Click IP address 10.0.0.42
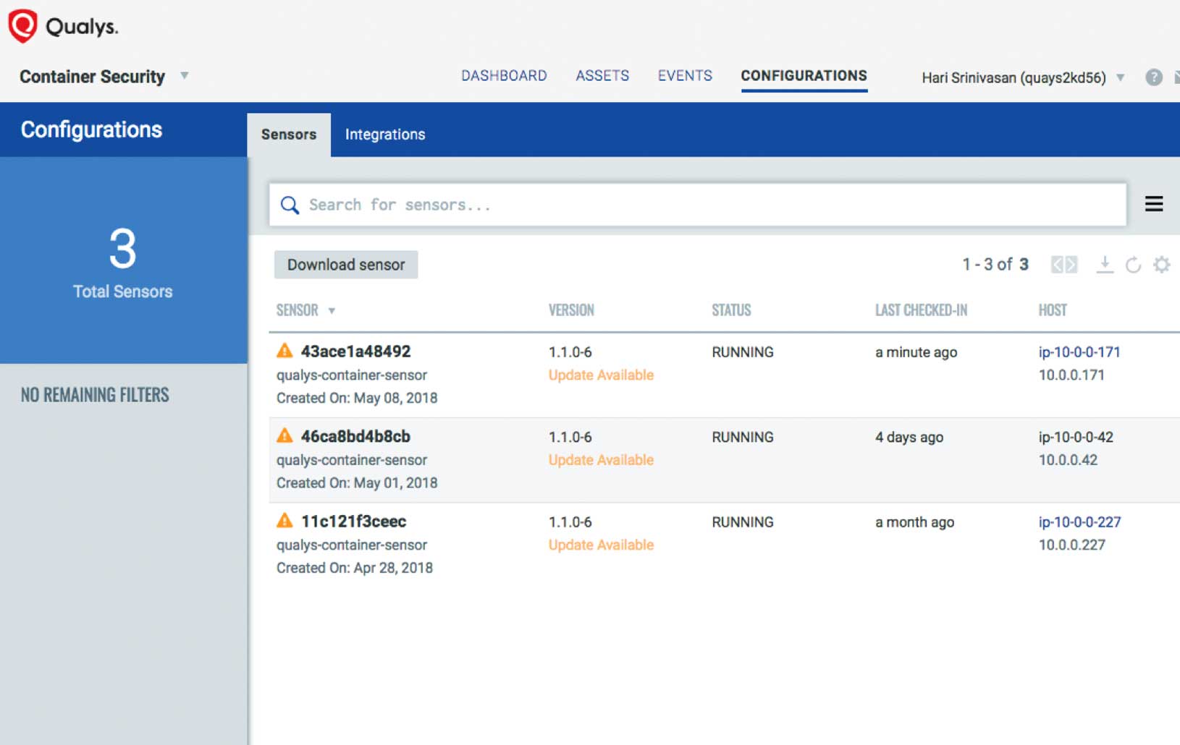Image resolution: width=1180 pixels, height=745 pixels. (1068, 460)
